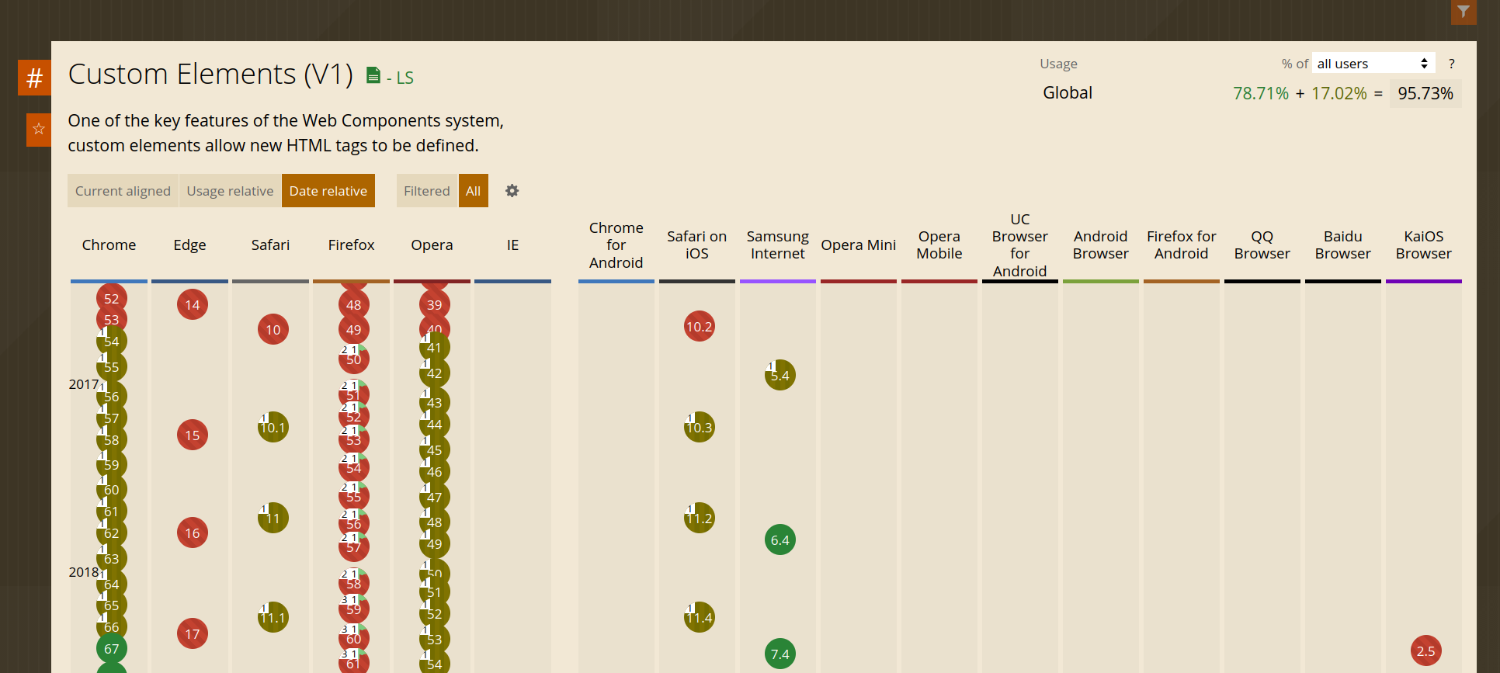The height and width of the screenshot is (673, 1500).
Task: Switch to Usage relative view
Action: (230, 191)
